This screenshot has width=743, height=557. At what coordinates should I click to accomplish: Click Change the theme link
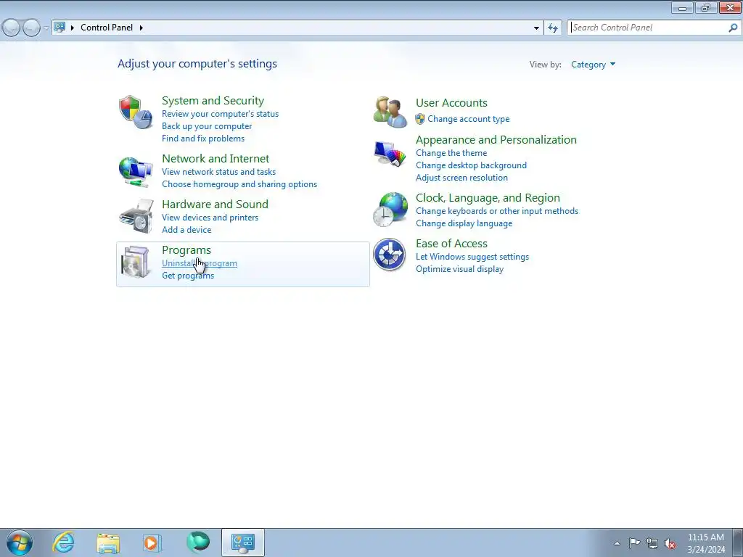[451, 153]
